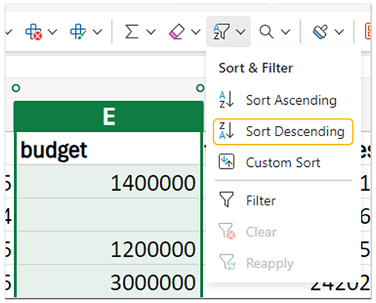Image resolution: width=376 pixels, height=303 pixels.
Task: Click the Find magnifying glass icon
Action: [x=267, y=31]
